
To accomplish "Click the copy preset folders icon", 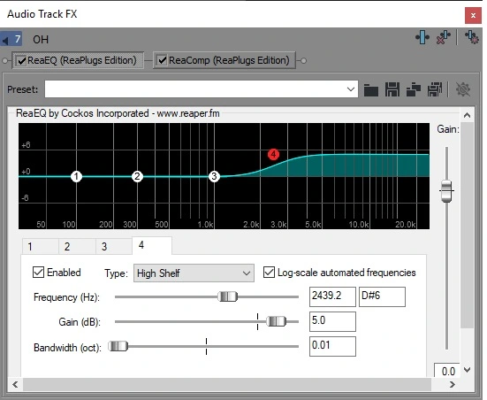I will point(414,90).
